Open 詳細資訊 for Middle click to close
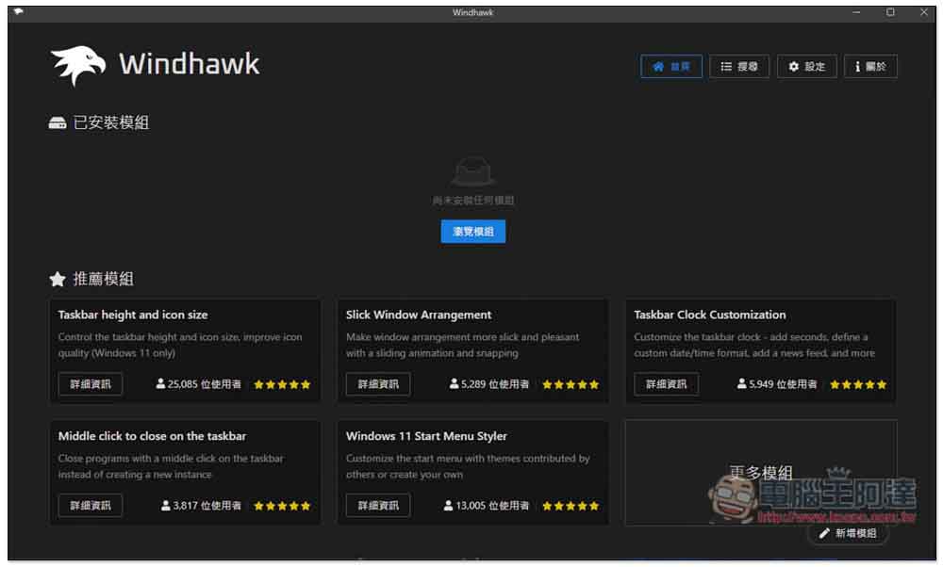 point(91,506)
